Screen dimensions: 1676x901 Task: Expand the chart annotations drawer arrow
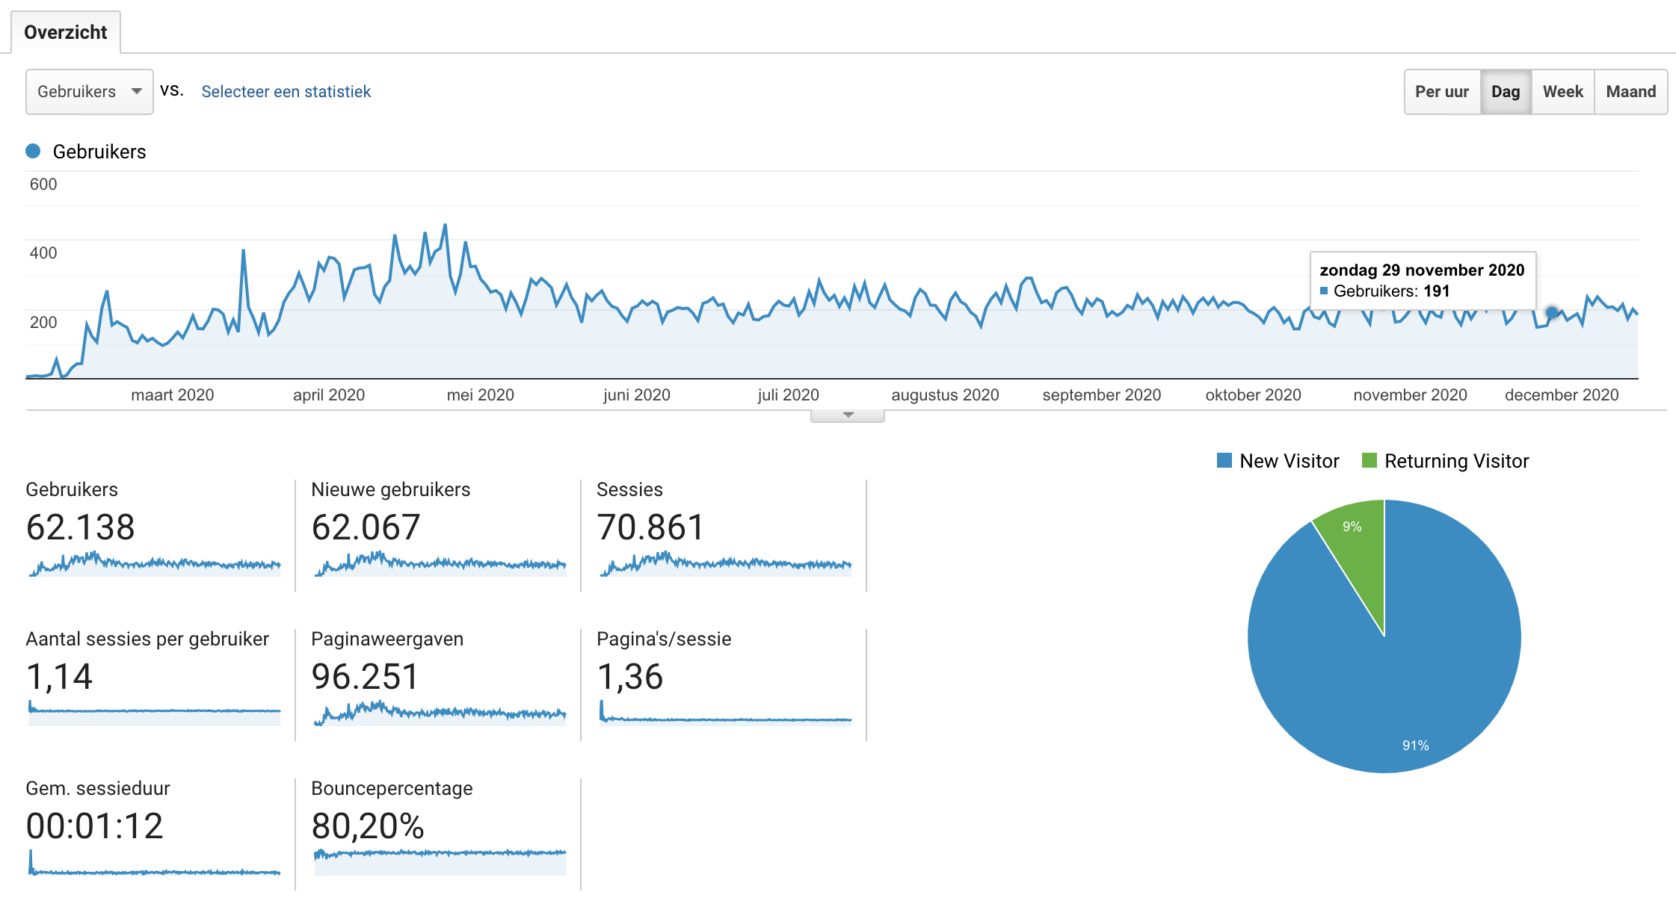click(x=848, y=415)
